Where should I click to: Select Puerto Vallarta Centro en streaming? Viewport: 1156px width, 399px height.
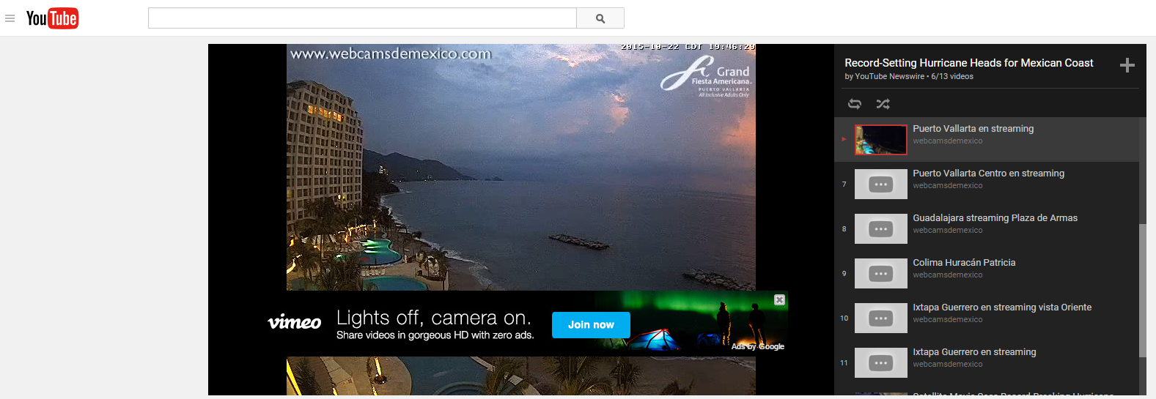coord(988,174)
